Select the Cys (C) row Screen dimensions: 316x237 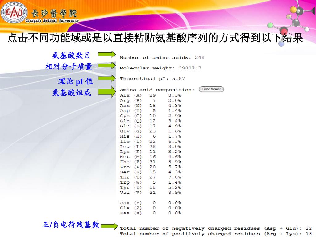150,116
